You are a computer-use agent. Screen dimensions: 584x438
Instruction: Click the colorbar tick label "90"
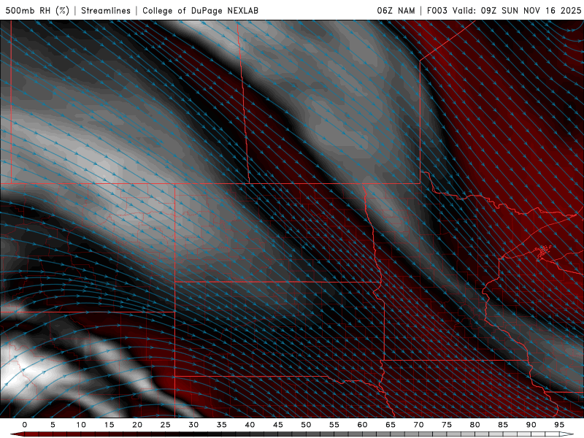pyautogui.click(x=531, y=425)
